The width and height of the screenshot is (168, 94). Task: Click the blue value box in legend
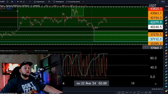[x=9, y=8]
